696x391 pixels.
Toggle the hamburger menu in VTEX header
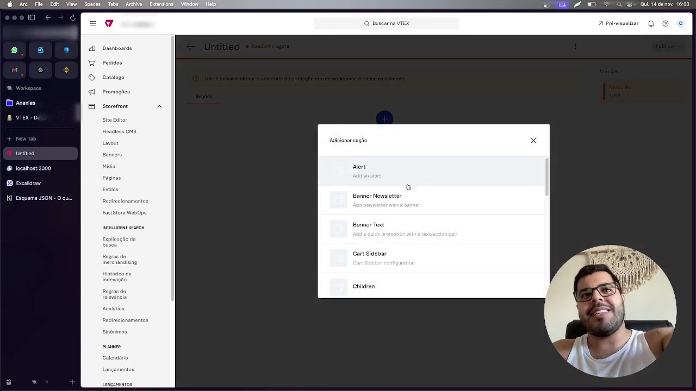tap(93, 23)
